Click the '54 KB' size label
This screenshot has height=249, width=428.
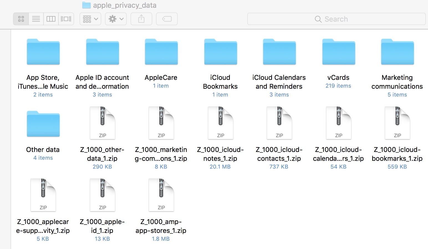coord(338,167)
